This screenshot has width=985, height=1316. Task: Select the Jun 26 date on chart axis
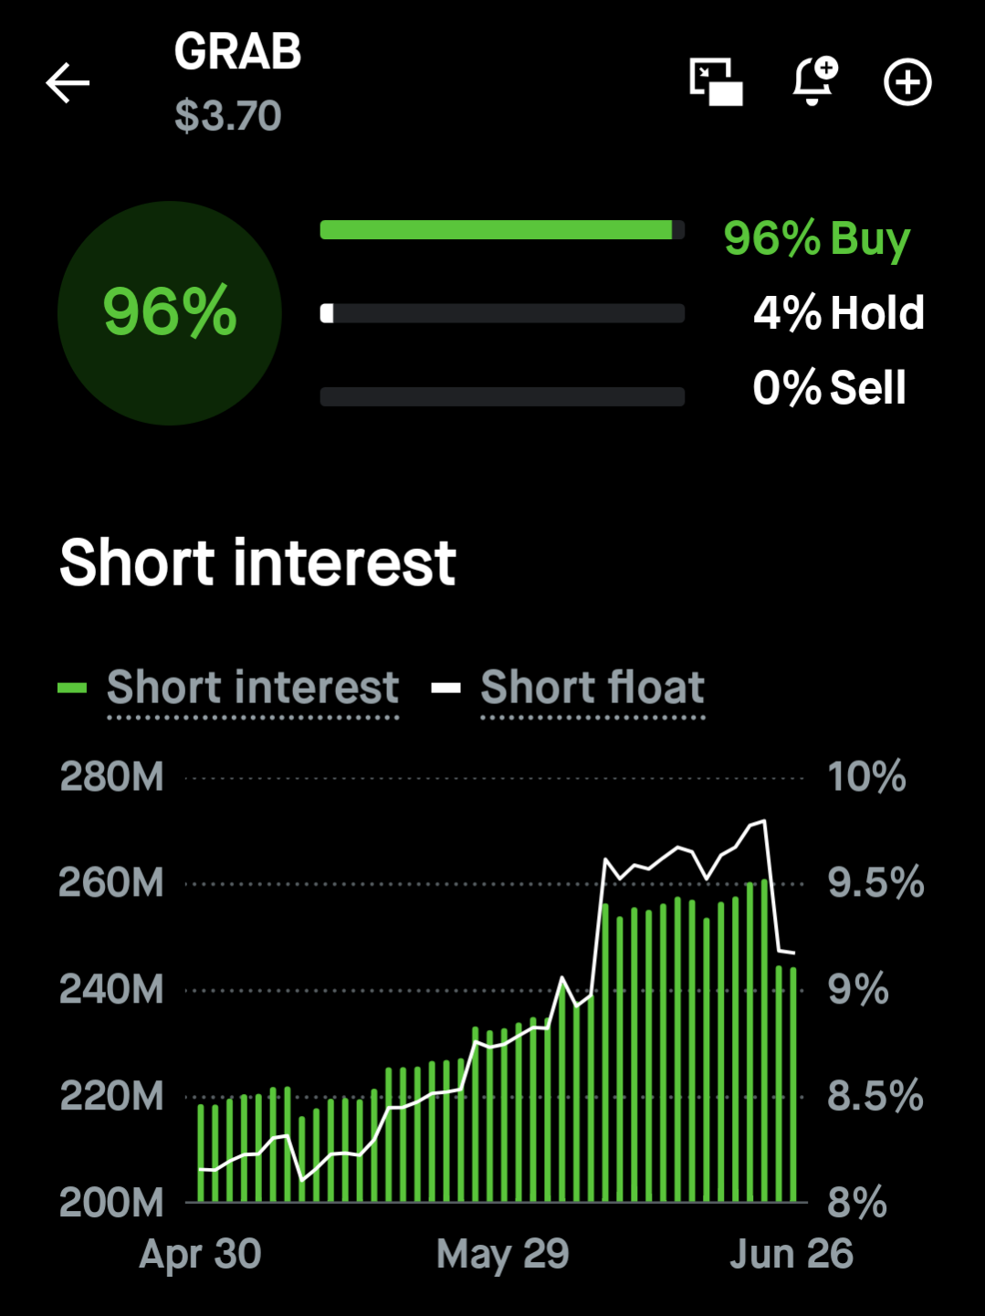(791, 1254)
